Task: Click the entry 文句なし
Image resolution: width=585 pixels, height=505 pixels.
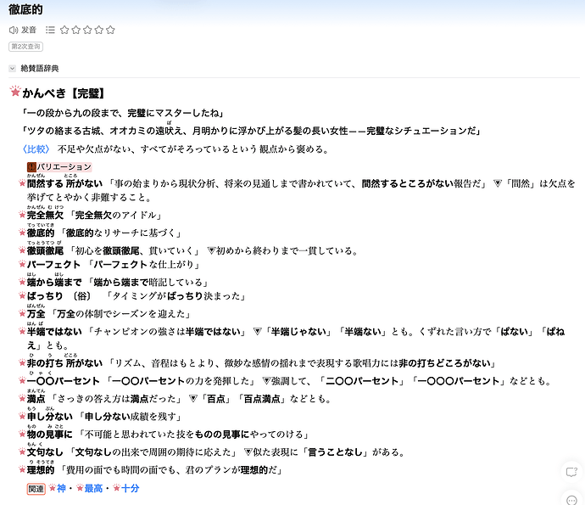Action: coord(45,452)
